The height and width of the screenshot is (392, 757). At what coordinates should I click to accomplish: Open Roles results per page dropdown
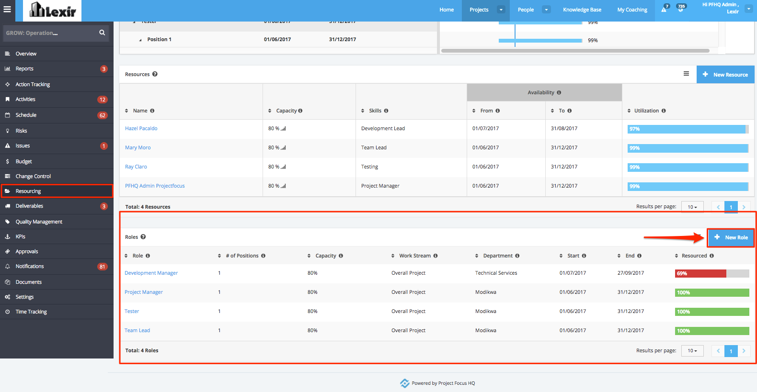(x=692, y=351)
